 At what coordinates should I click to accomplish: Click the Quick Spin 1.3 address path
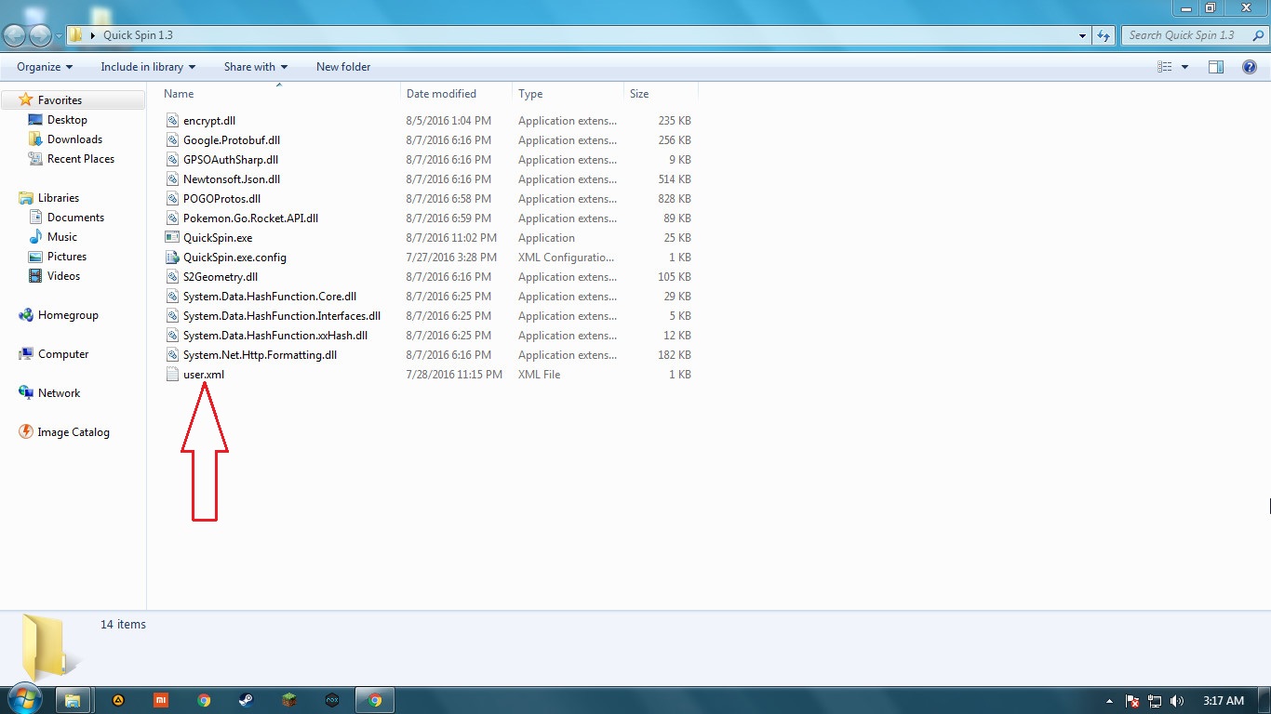138,35
